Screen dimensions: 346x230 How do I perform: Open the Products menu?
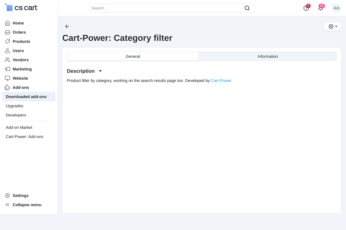[x=21, y=41]
